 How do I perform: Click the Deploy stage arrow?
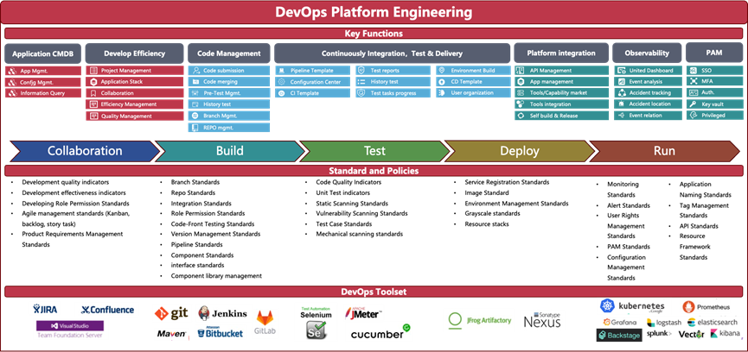[x=519, y=150]
